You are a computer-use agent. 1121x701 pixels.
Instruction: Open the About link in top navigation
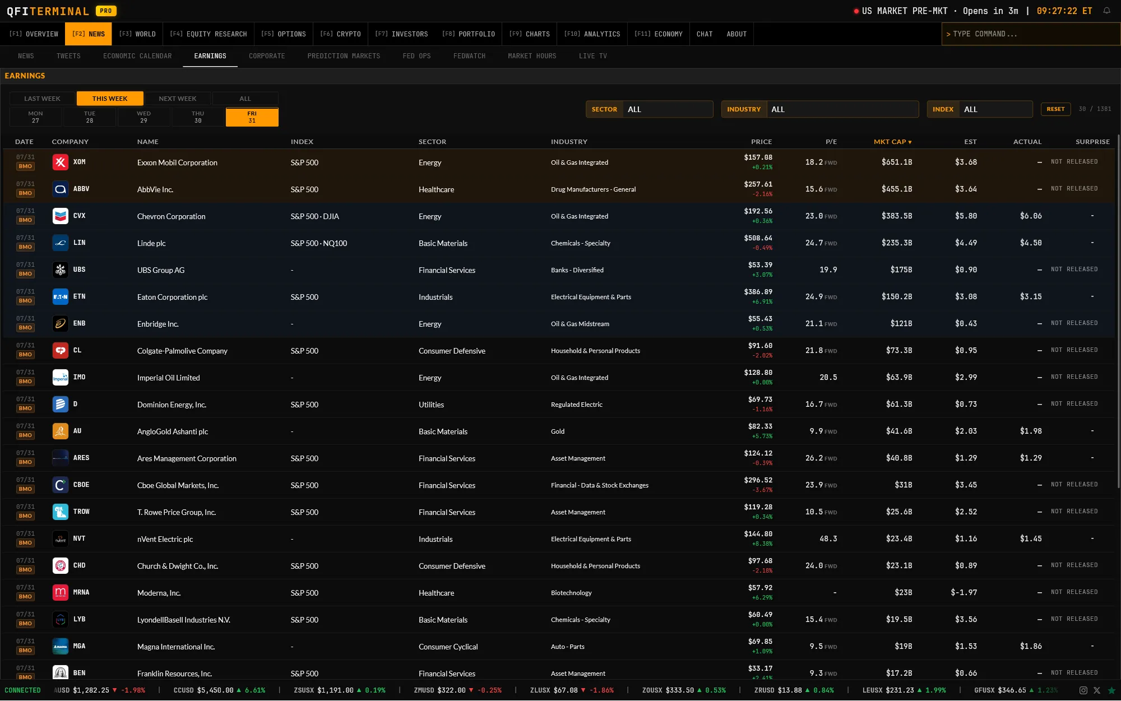(736, 34)
